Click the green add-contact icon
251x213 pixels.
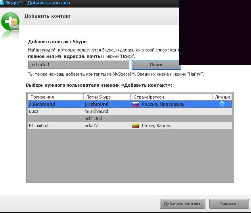tap(10, 21)
